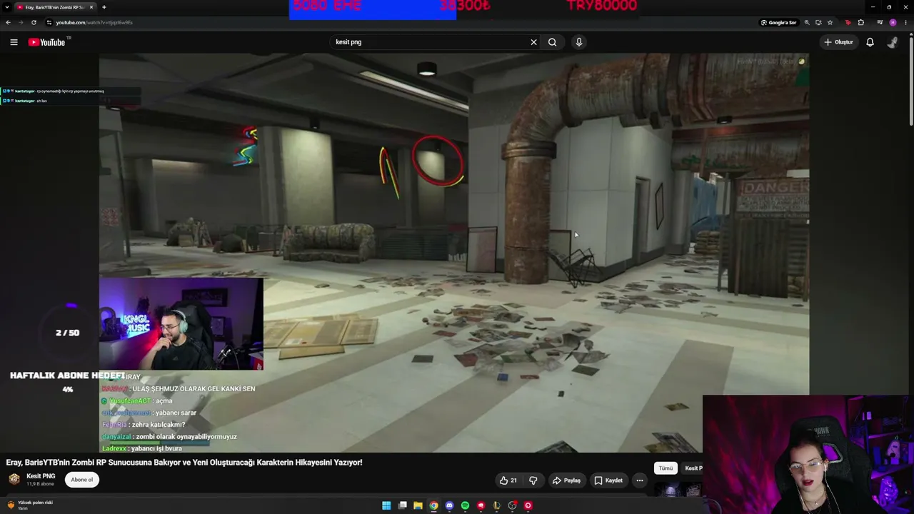Screen dimensions: 914x514
Task: Open the YouTube guide hamburger menu
Action: point(14,42)
